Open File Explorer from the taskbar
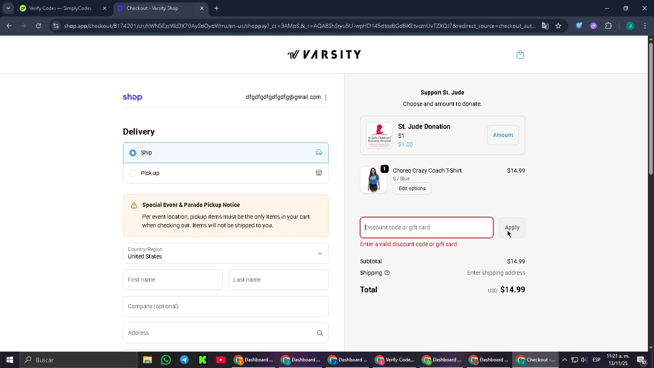This screenshot has width=654, height=368. pos(147,360)
